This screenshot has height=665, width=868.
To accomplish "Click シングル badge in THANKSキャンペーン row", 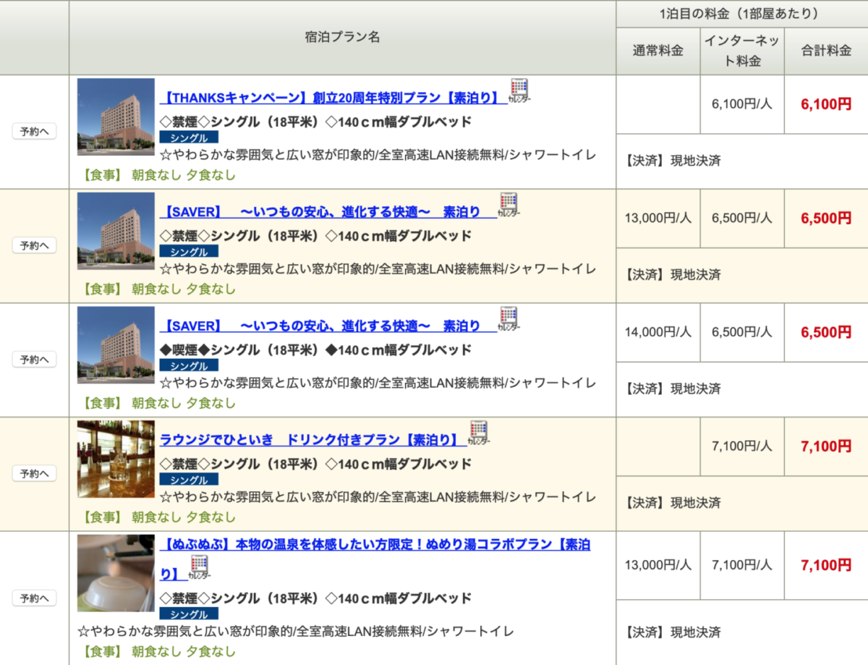I will [189, 137].
